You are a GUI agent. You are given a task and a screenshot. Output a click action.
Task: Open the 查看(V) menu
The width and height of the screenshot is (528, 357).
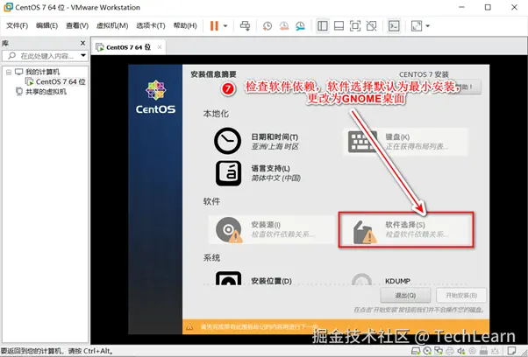coord(77,26)
